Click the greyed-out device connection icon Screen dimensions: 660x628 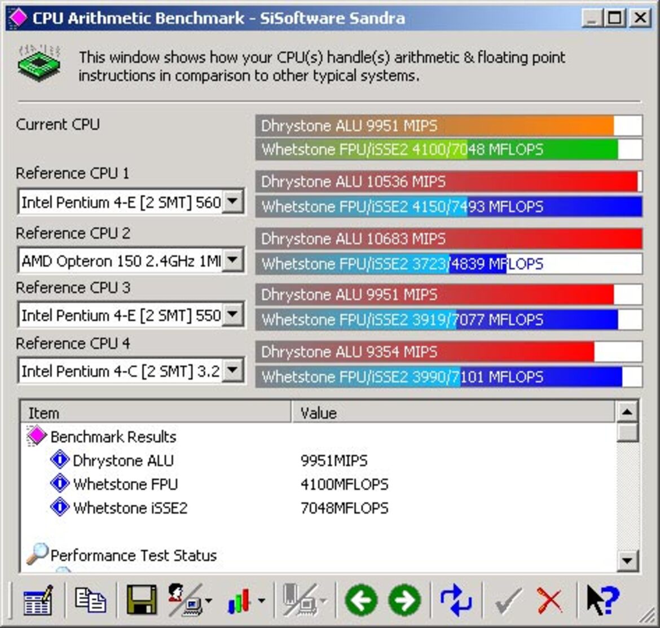[x=300, y=600]
